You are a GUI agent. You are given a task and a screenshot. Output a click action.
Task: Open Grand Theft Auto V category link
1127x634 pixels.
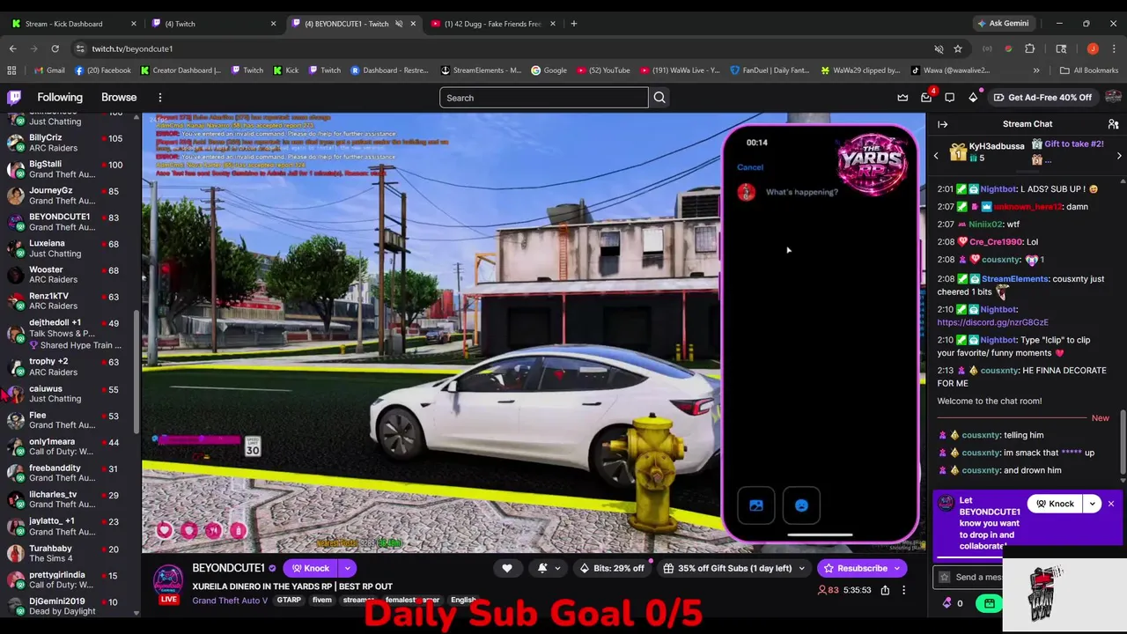[230, 601]
